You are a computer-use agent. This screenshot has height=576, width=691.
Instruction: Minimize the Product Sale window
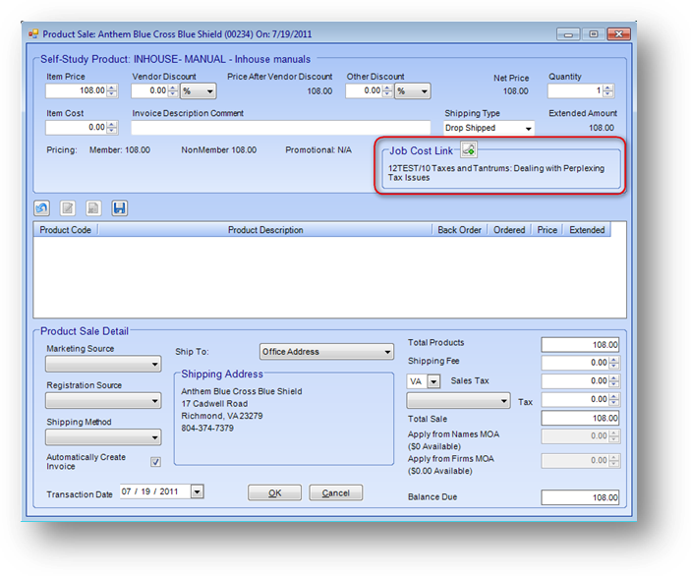(x=568, y=34)
